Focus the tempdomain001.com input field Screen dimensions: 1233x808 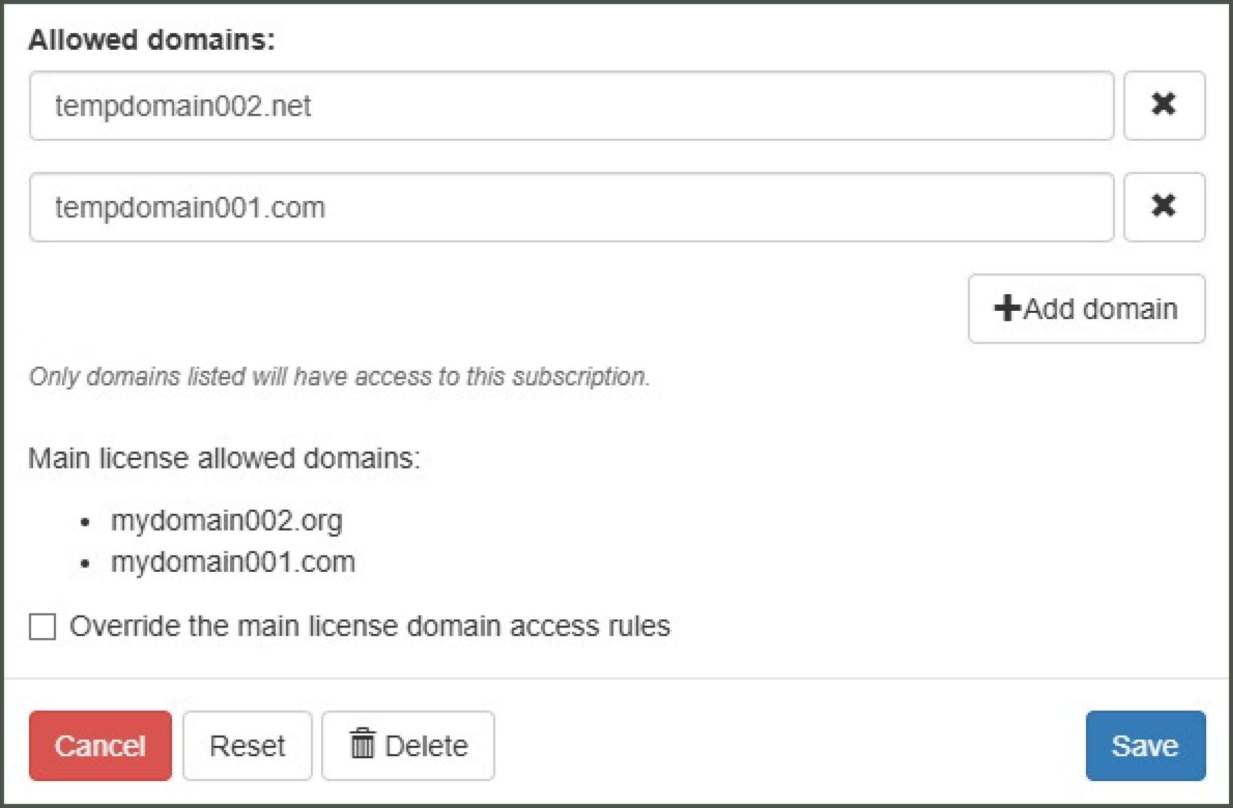[x=571, y=207]
